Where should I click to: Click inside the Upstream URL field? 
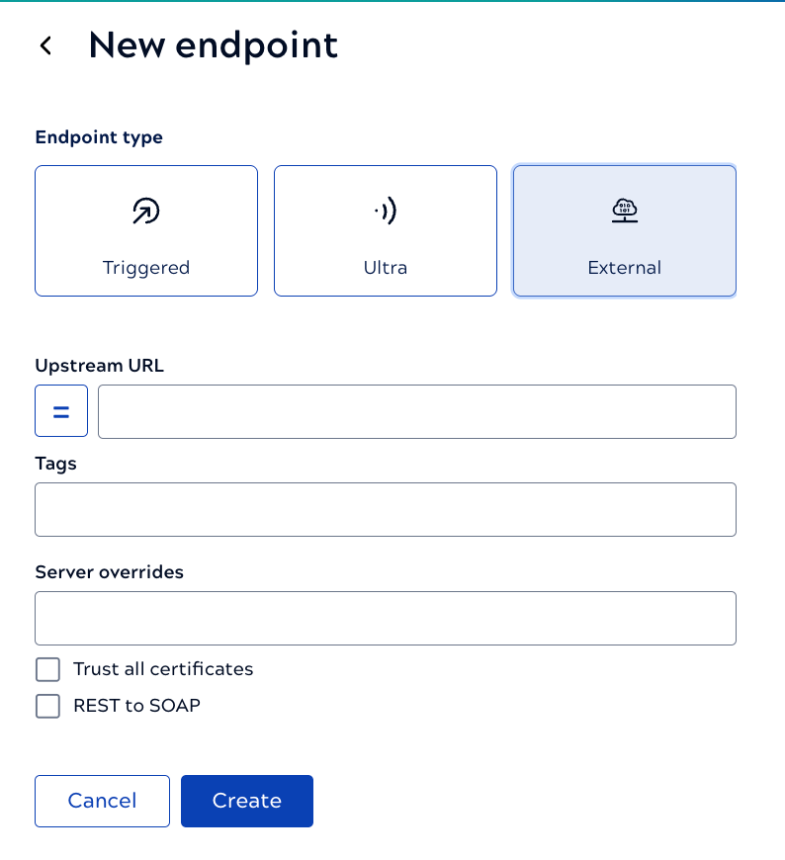416,410
